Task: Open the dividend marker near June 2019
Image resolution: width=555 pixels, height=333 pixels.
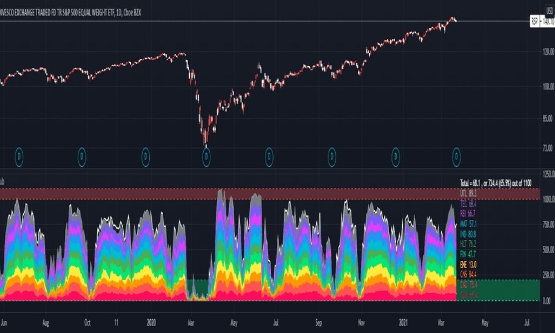Action: (x=19, y=157)
